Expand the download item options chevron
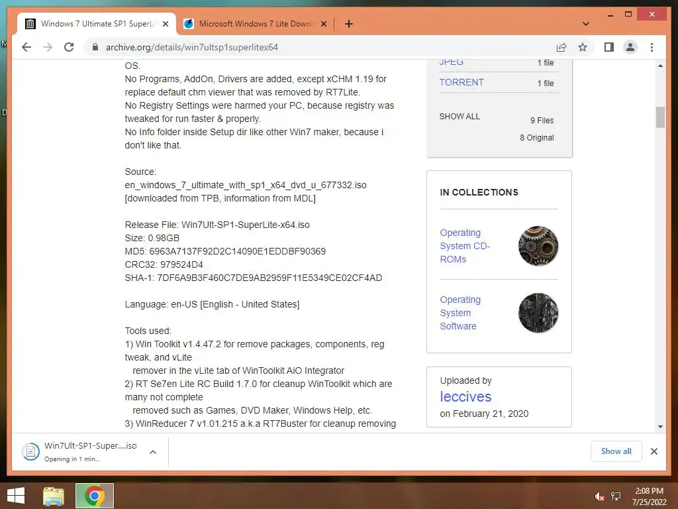The height and width of the screenshot is (509, 678). 153,452
